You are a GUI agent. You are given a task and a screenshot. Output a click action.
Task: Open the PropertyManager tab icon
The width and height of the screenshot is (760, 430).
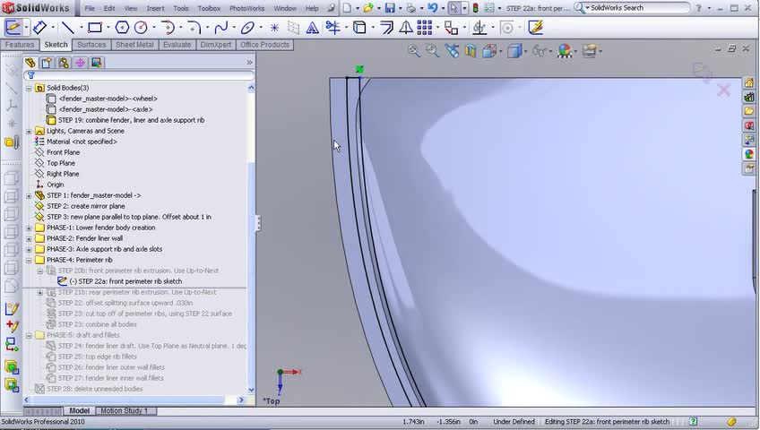point(47,63)
